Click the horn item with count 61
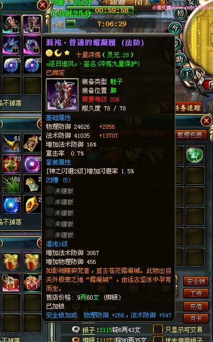This screenshot has width=213, height=342. click(x=12, y=143)
